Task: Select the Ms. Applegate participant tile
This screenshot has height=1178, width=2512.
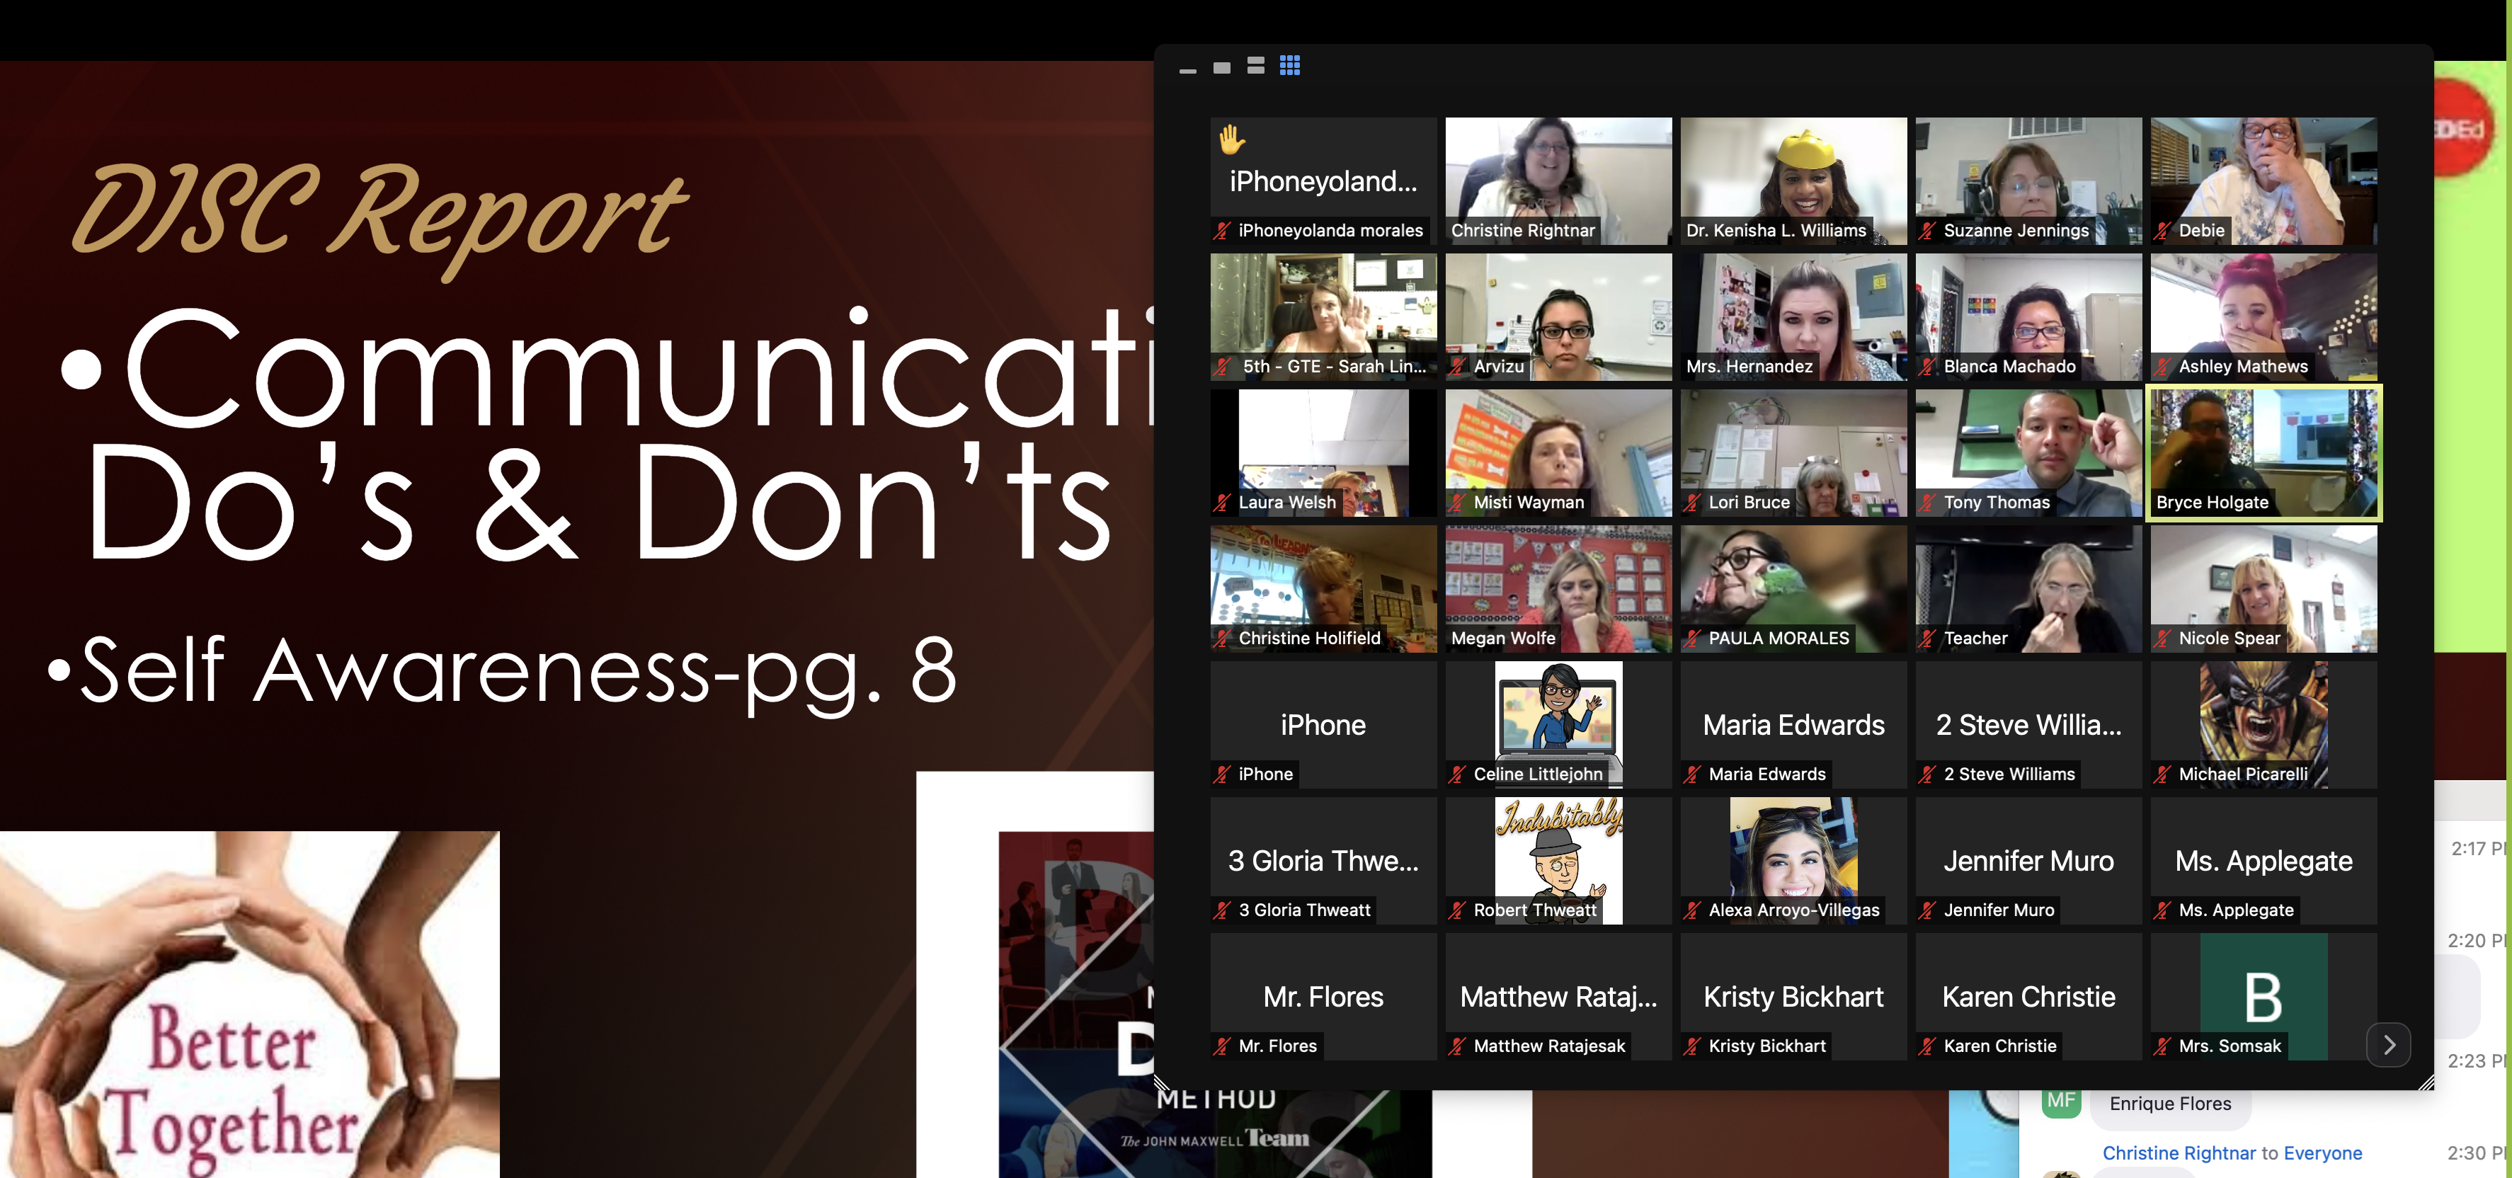Action: (2263, 861)
